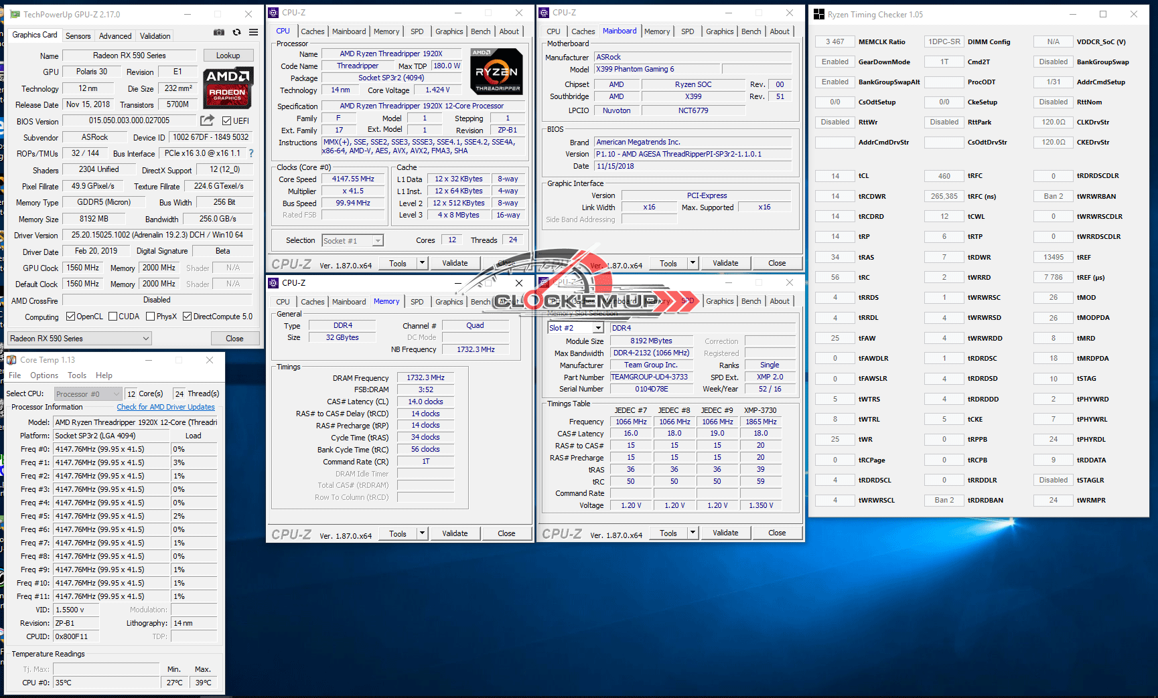This screenshot has width=1158, height=698.
Task: Click the Bus Interface question mark icon
Action: click(251, 153)
